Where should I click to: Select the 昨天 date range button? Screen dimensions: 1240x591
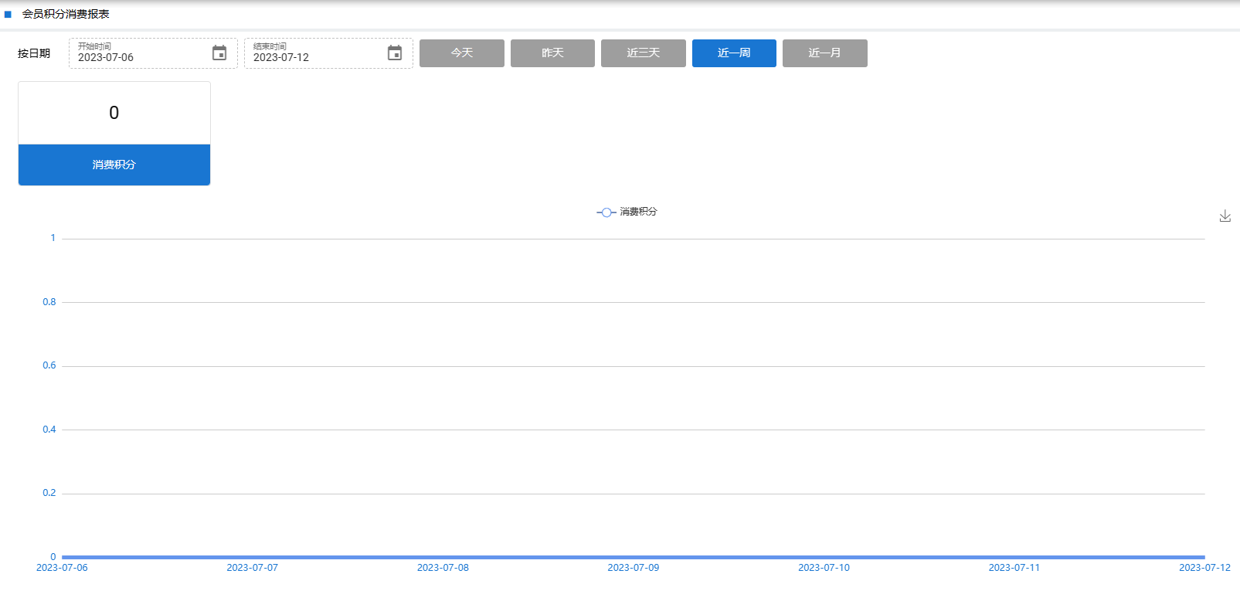click(552, 53)
